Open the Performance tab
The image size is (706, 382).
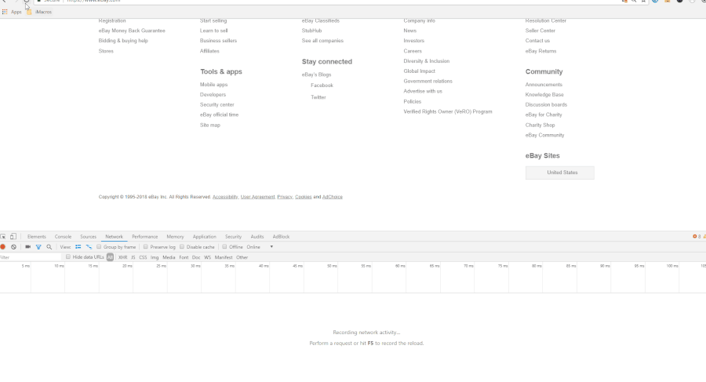coord(145,237)
